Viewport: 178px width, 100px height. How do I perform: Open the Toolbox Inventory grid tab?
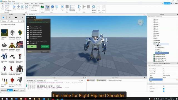point(9,17)
